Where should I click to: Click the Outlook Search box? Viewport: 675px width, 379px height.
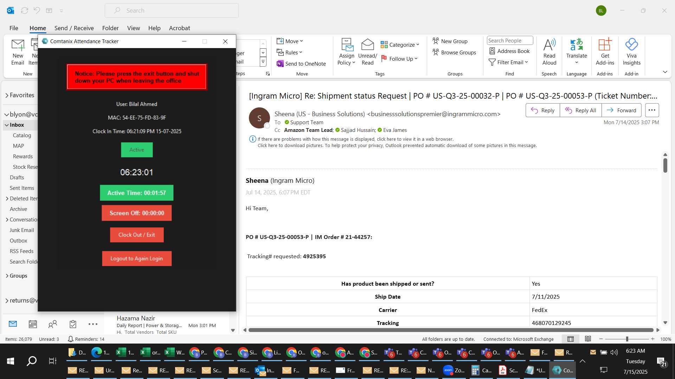pyautogui.click(x=172, y=11)
